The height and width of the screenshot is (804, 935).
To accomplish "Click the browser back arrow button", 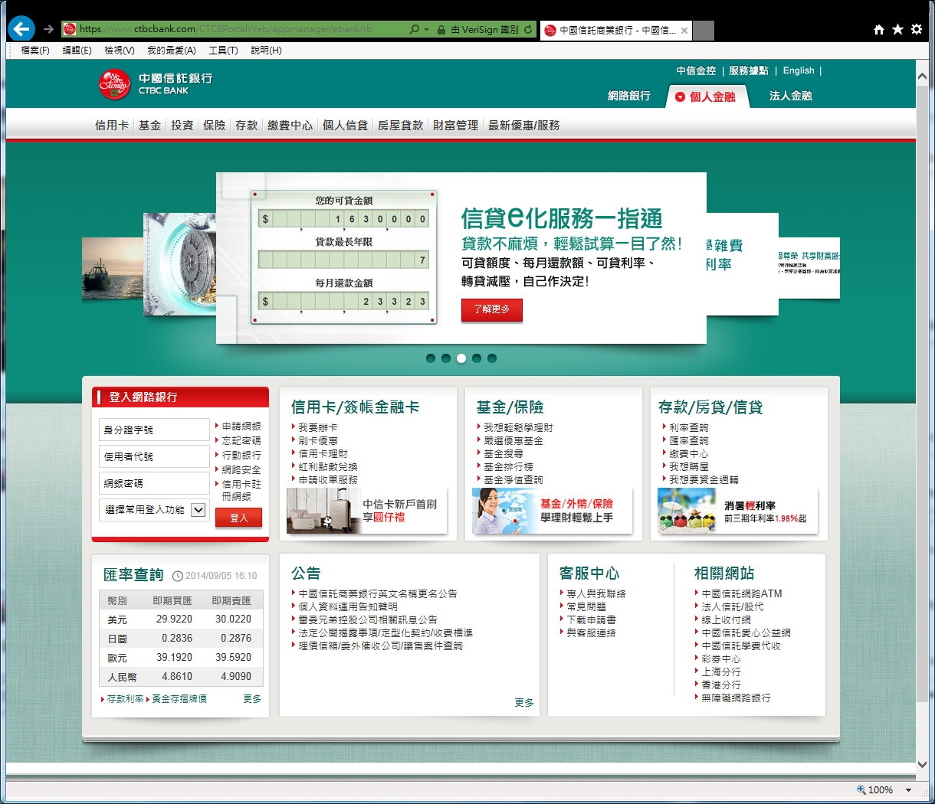I will coord(21,29).
